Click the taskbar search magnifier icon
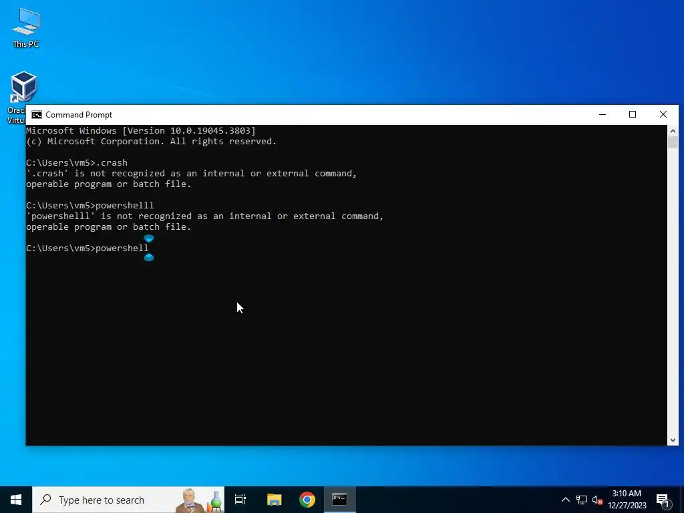684x513 pixels. 45,500
